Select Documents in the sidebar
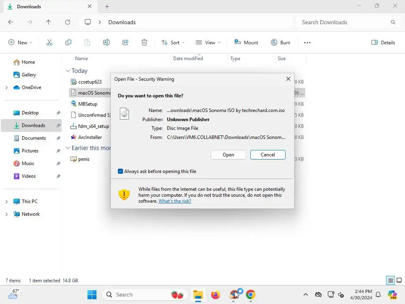The width and height of the screenshot is (405, 304). [x=34, y=138]
